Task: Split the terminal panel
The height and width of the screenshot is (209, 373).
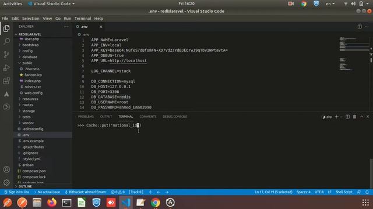Action: tap(347, 117)
